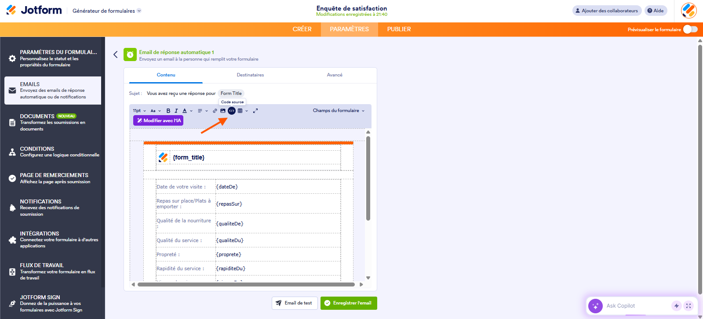703x319 pixels.
Task: Click Enregistrer l'email button
Action: coord(349,303)
